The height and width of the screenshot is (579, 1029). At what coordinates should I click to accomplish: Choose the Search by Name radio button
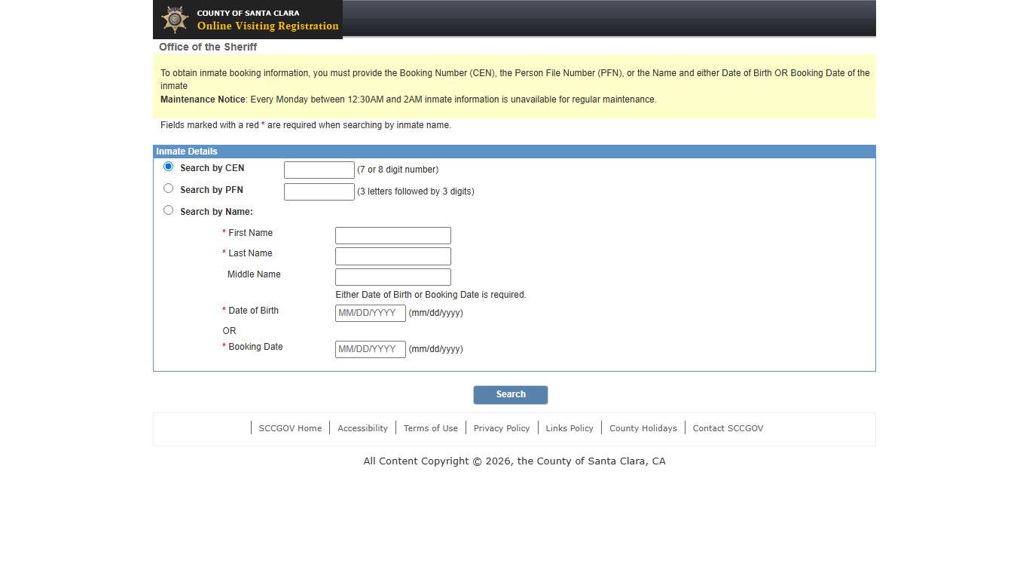click(x=168, y=210)
